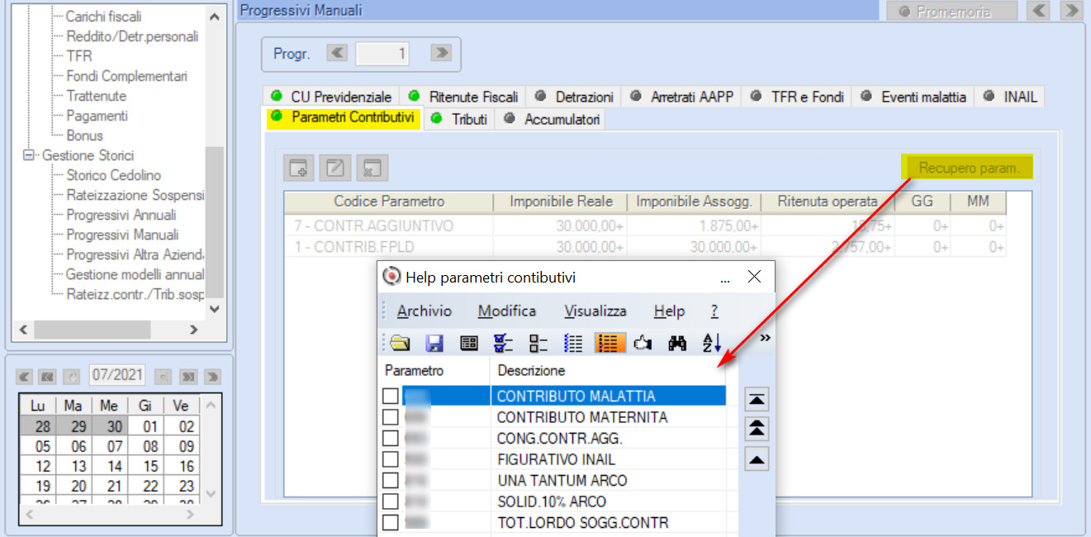The image size is (1091, 537).
Task: Go to previous Progr. record arrow
Action: coord(337,54)
